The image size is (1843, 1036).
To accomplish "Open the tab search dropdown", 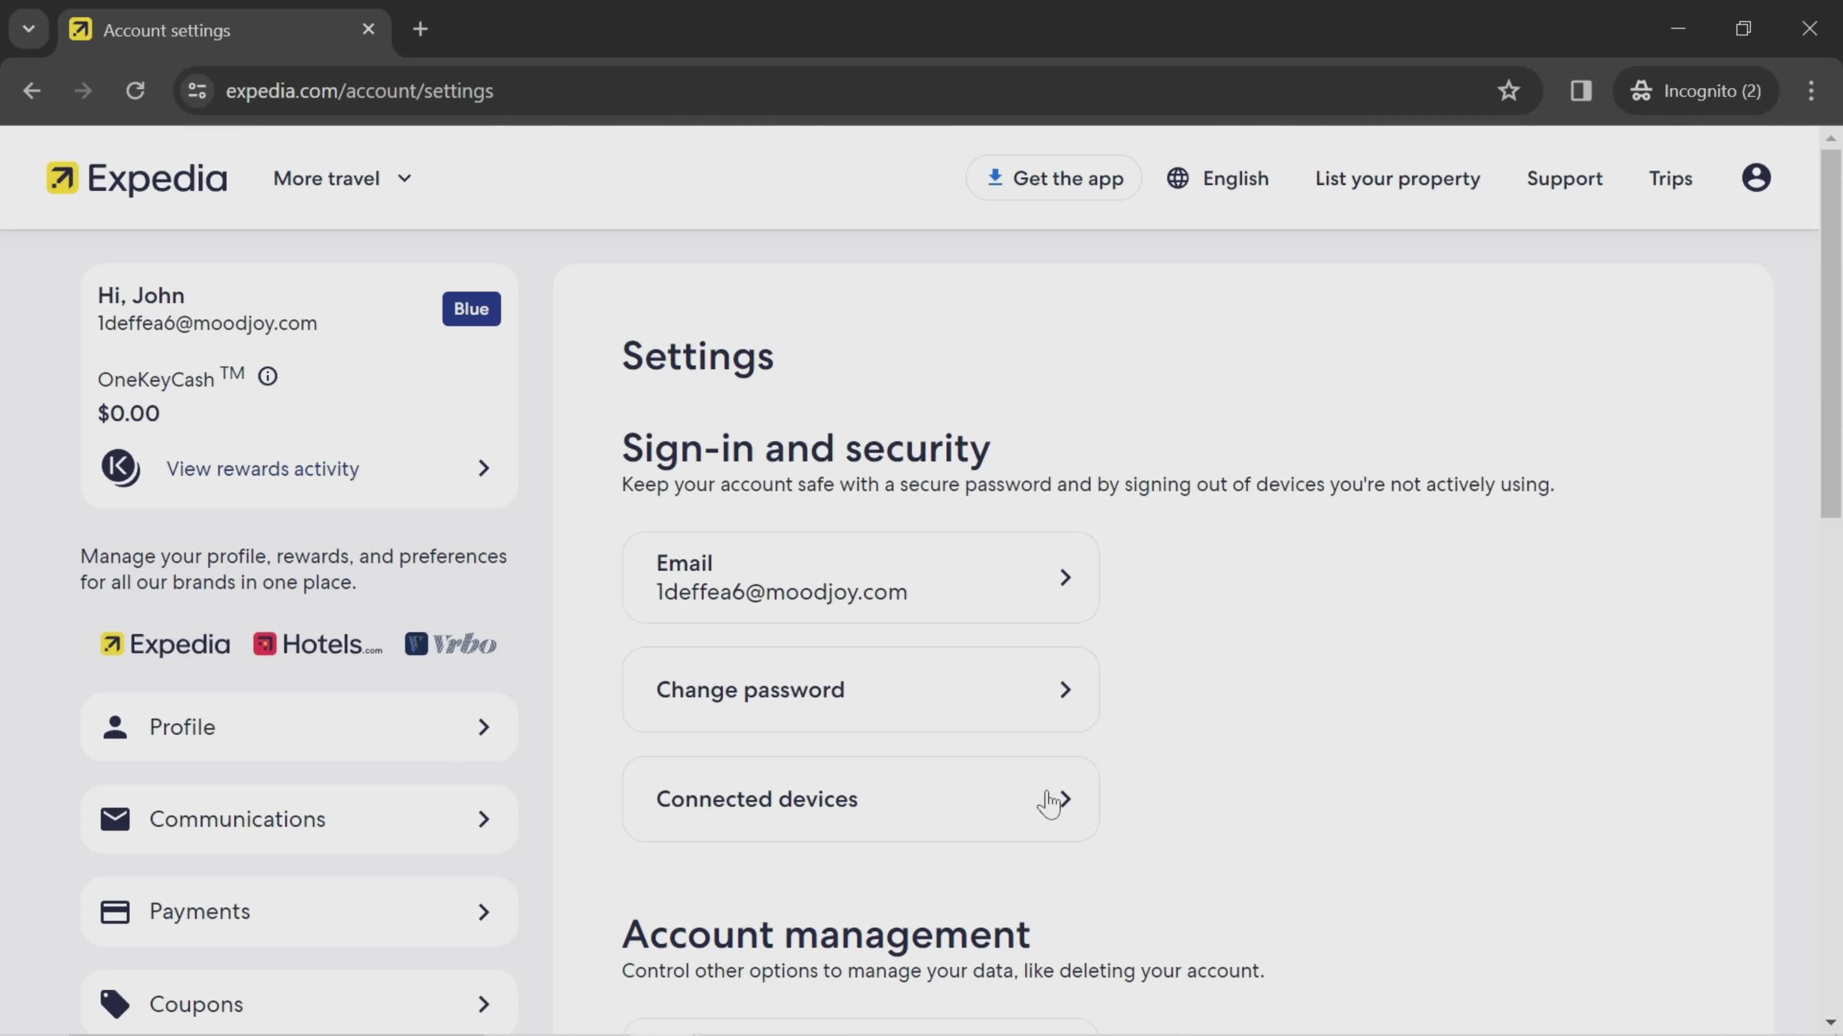I will tap(29, 29).
